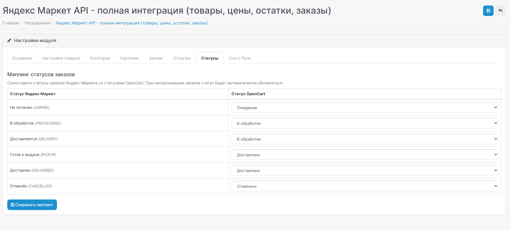Open the Заказы tab
This screenshot has height=230, width=510.
156,58
